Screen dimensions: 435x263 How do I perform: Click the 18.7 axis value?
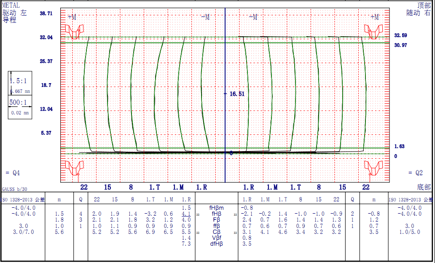pyautogui.click(x=46, y=85)
